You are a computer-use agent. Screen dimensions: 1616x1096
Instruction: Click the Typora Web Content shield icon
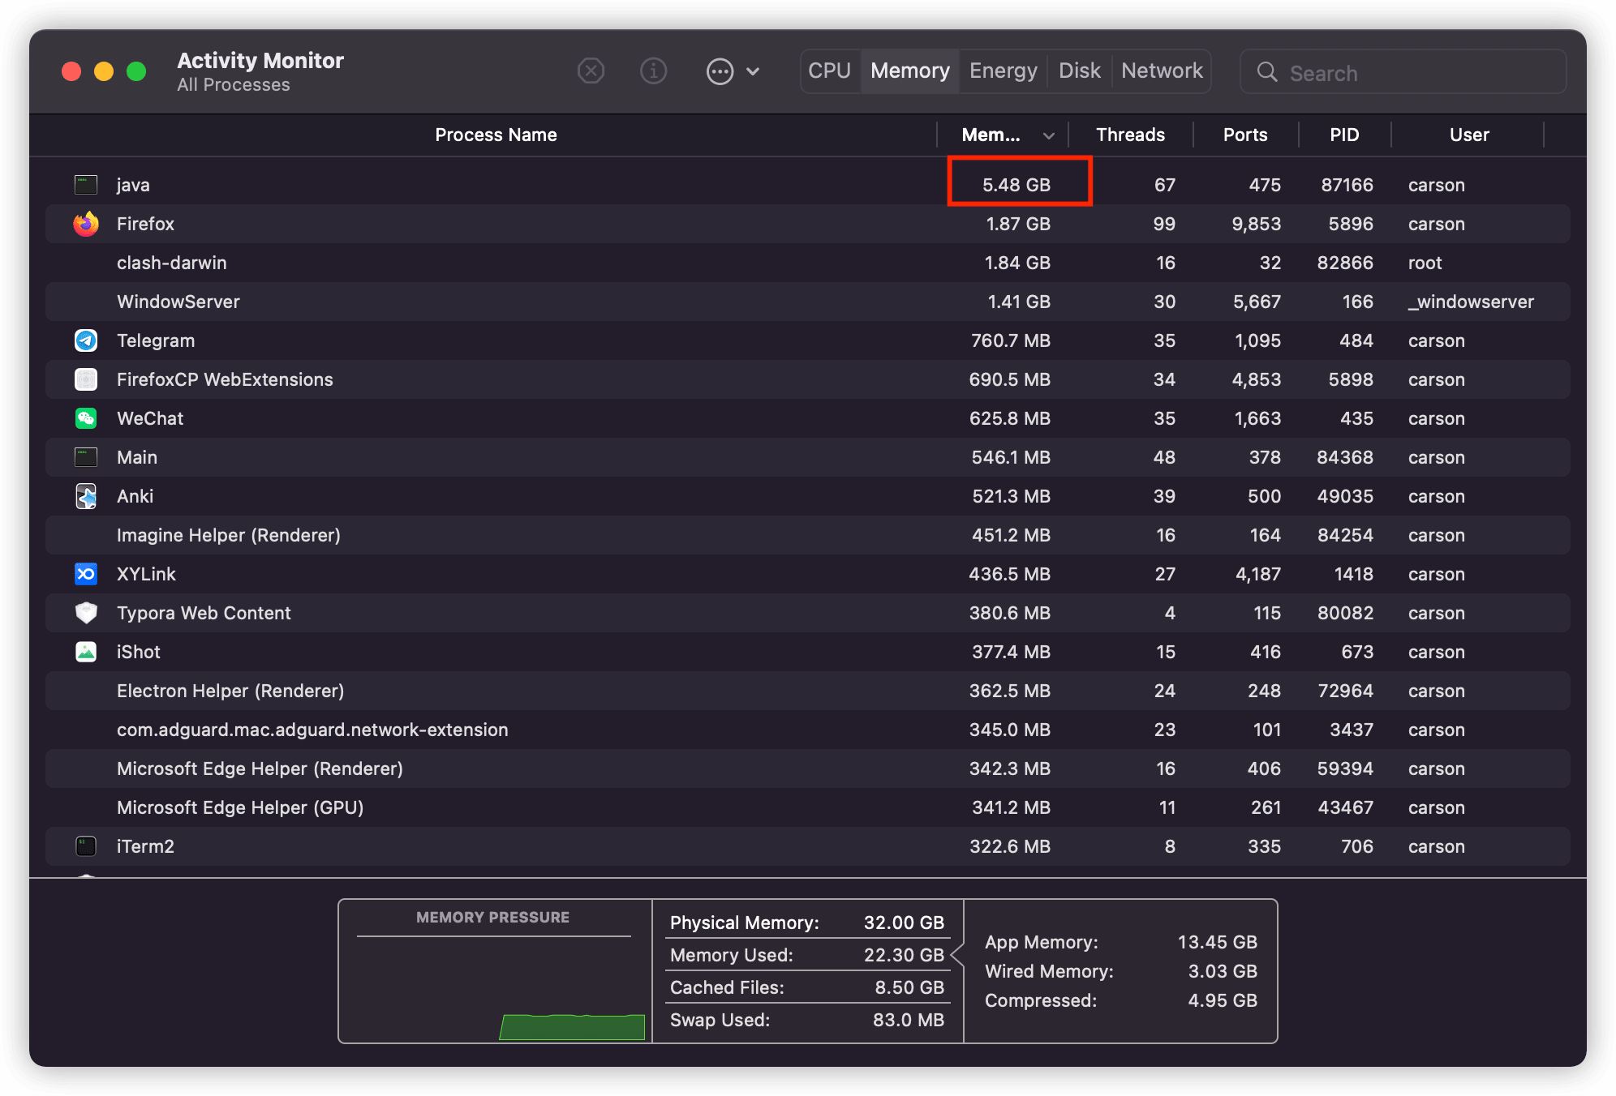tap(86, 613)
